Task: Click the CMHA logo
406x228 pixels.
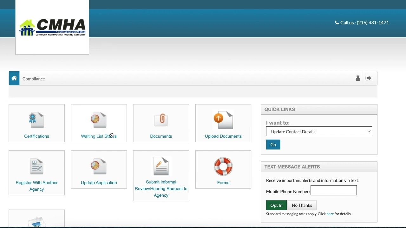Action: (x=52, y=28)
